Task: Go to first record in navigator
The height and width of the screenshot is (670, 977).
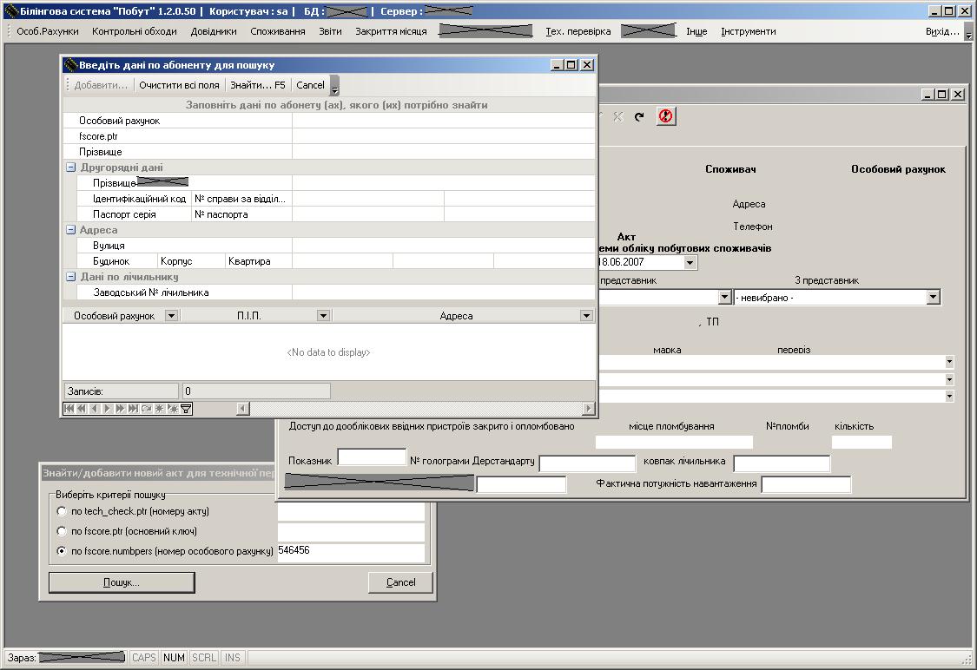Action: click(69, 409)
